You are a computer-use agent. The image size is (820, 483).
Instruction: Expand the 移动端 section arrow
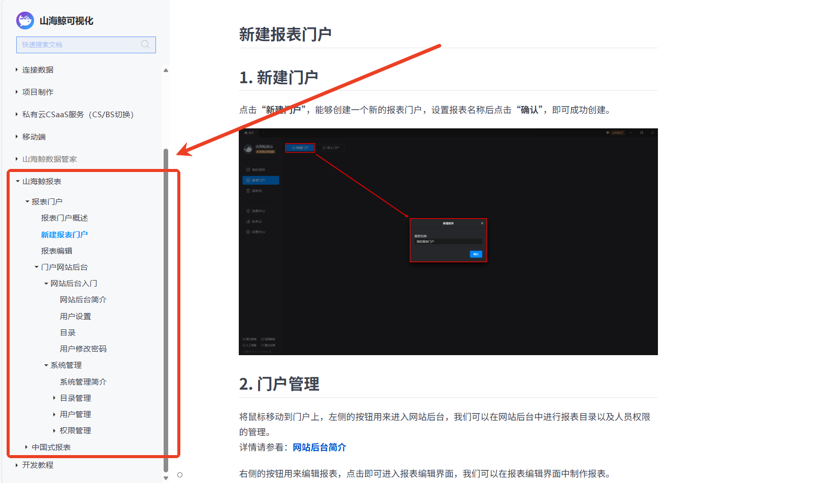(x=17, y=136)
